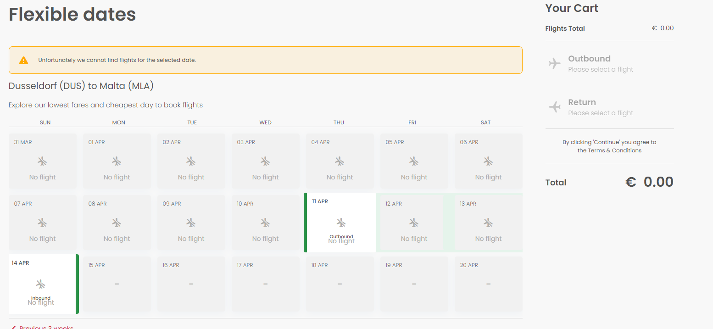Click no-flight plane icon on 01 APR

coord(117,161)
